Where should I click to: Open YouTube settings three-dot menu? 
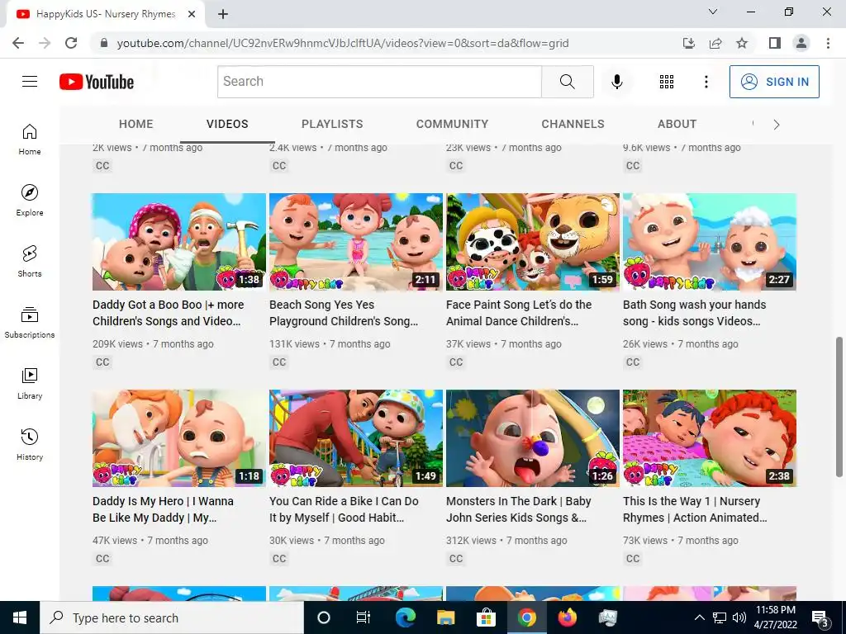click(x=706, y=82)
